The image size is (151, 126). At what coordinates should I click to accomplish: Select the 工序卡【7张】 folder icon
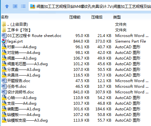pos(4,30)
